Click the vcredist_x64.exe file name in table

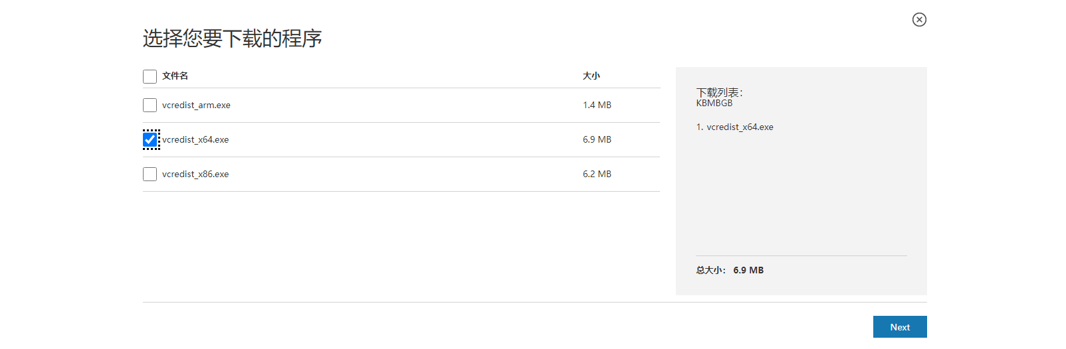tap(195, 140)
